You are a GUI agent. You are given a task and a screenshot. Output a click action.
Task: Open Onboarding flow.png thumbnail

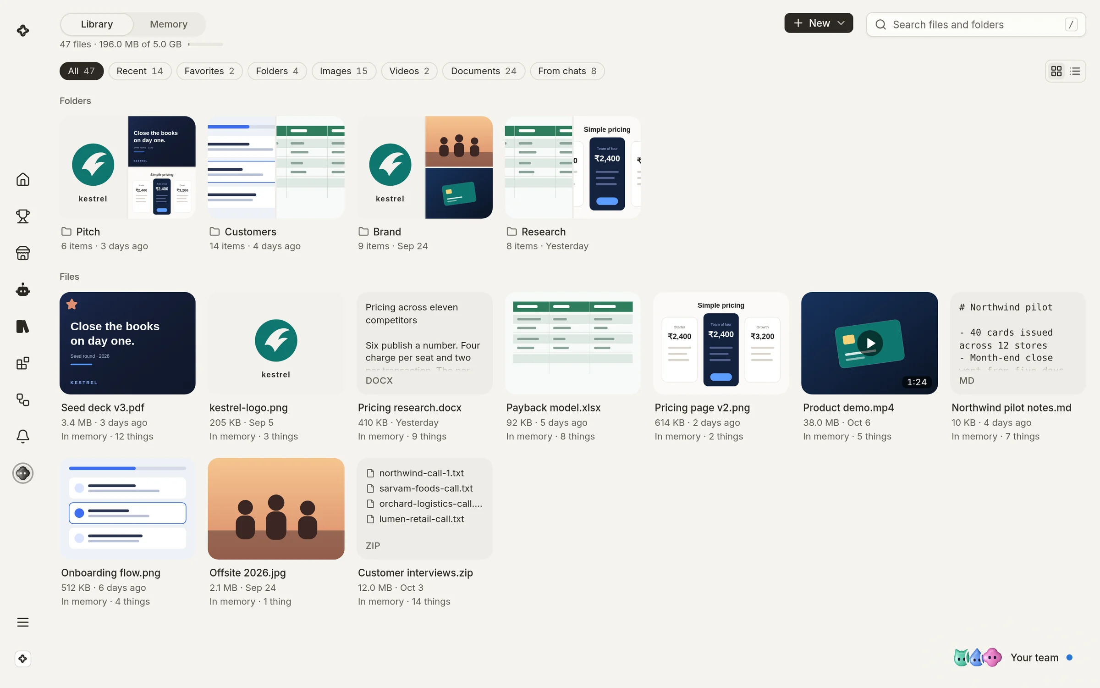tap(127, 509)
